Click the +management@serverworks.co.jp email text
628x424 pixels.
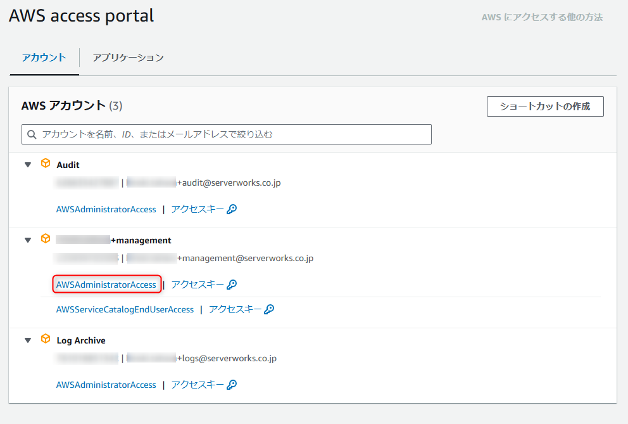(x=246, y=259)
